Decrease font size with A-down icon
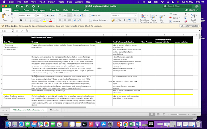Viewport: 207px width, 129px height. 52,15
